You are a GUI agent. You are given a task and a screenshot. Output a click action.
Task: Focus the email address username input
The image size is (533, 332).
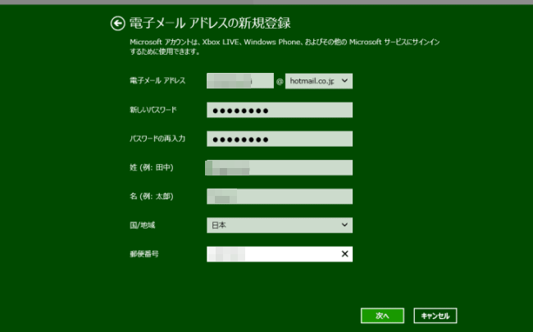239,80
